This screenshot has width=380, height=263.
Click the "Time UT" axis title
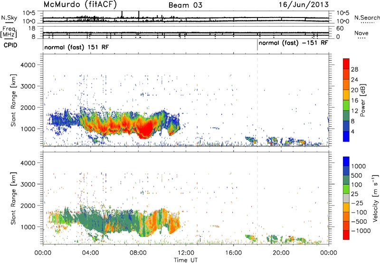186,260
